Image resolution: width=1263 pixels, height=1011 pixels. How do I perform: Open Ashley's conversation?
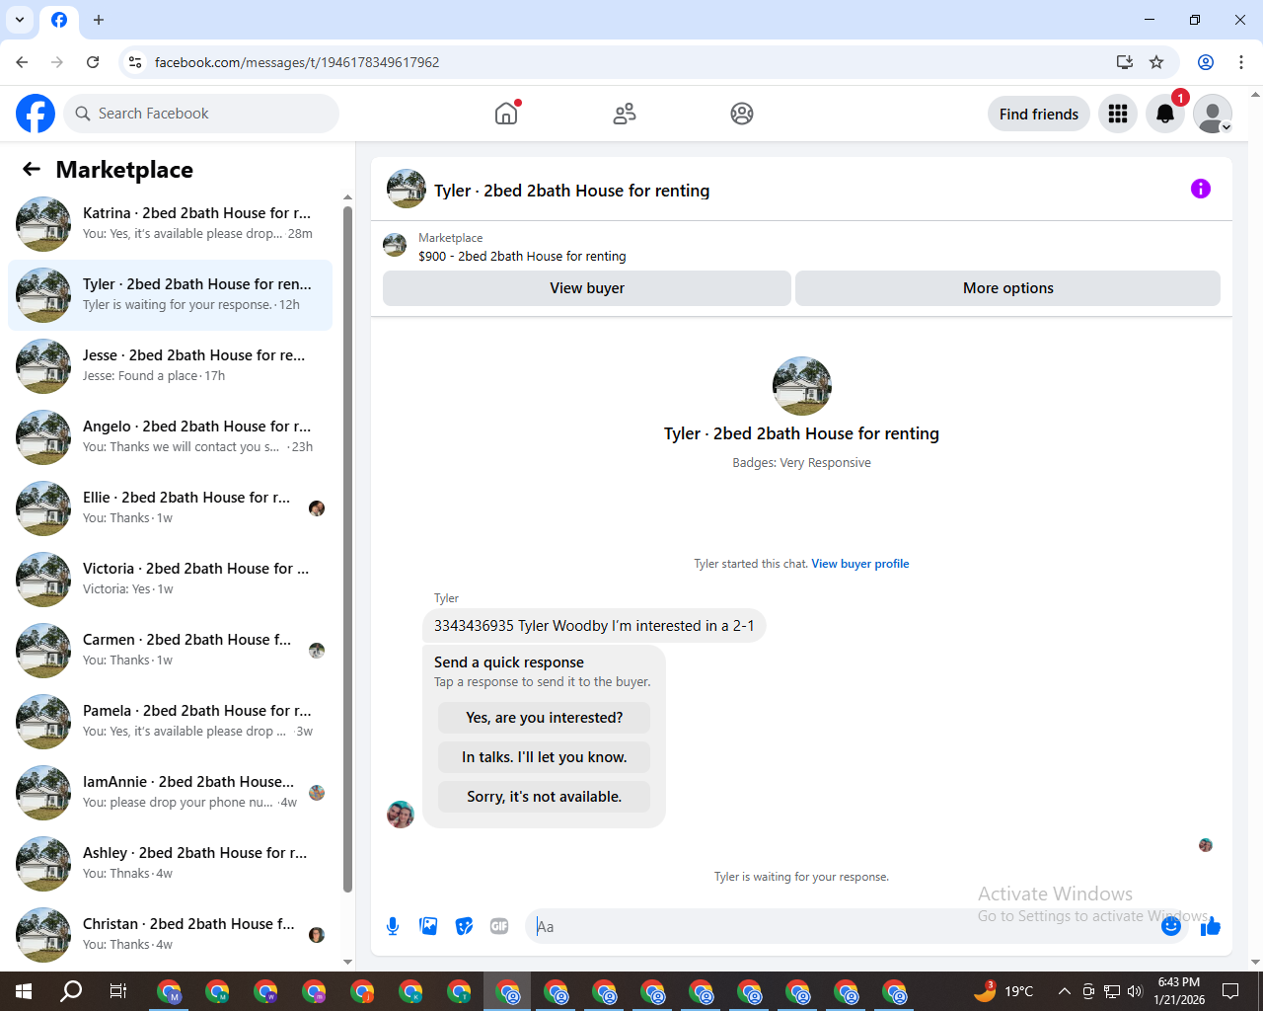170,864
